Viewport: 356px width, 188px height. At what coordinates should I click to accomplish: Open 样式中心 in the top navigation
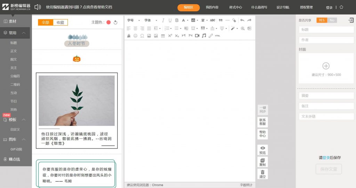point(236,7)
